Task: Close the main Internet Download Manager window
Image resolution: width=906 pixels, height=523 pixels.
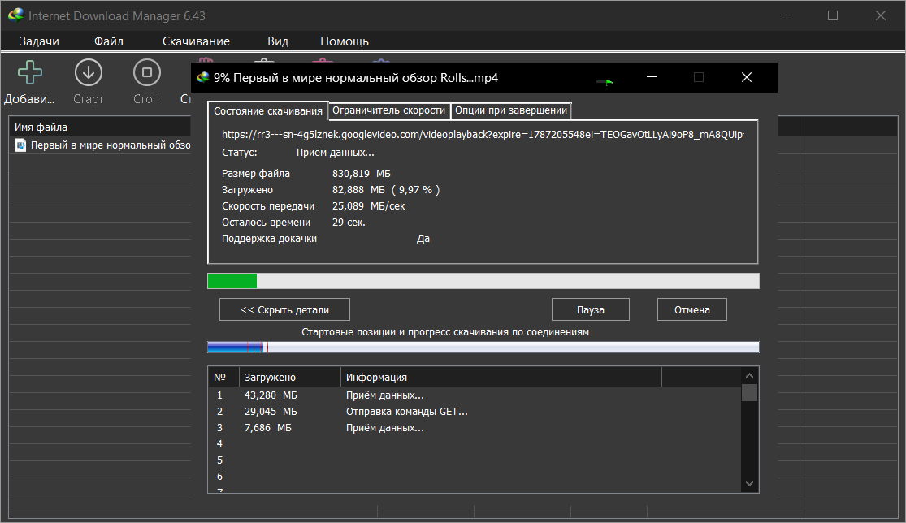Action: coord(881,15)
